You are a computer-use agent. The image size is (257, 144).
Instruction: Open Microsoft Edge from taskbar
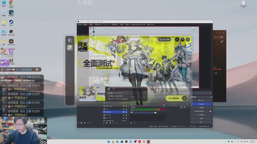[x=118, y=141]
